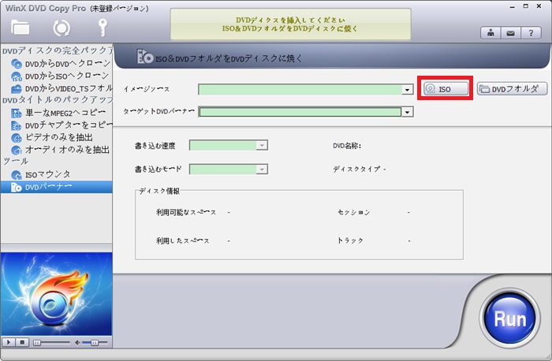This screenshot has width=552, height=361.
Task: Click the DVDタイトルのバックアップ heading
Action: [57, 100]
